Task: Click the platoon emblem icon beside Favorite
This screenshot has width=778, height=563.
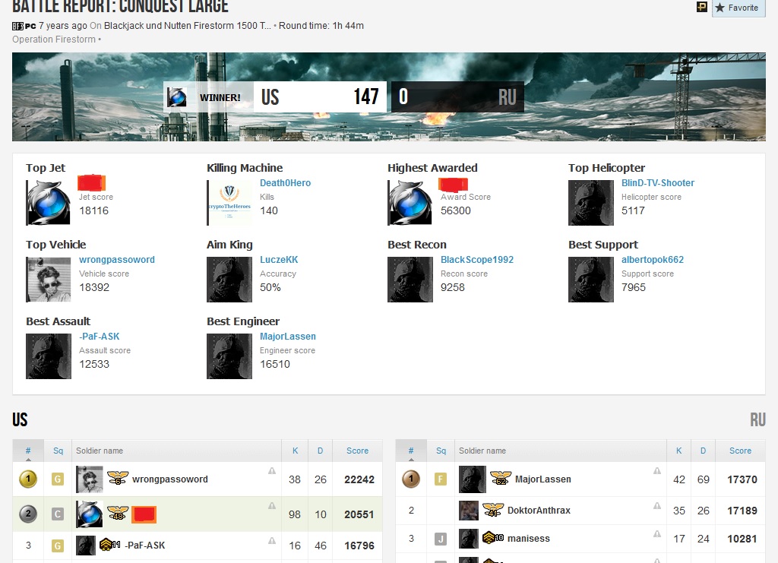Action: pos(701,7)
